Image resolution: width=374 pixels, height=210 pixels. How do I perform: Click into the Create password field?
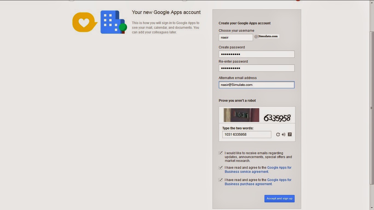pos(257,54)
